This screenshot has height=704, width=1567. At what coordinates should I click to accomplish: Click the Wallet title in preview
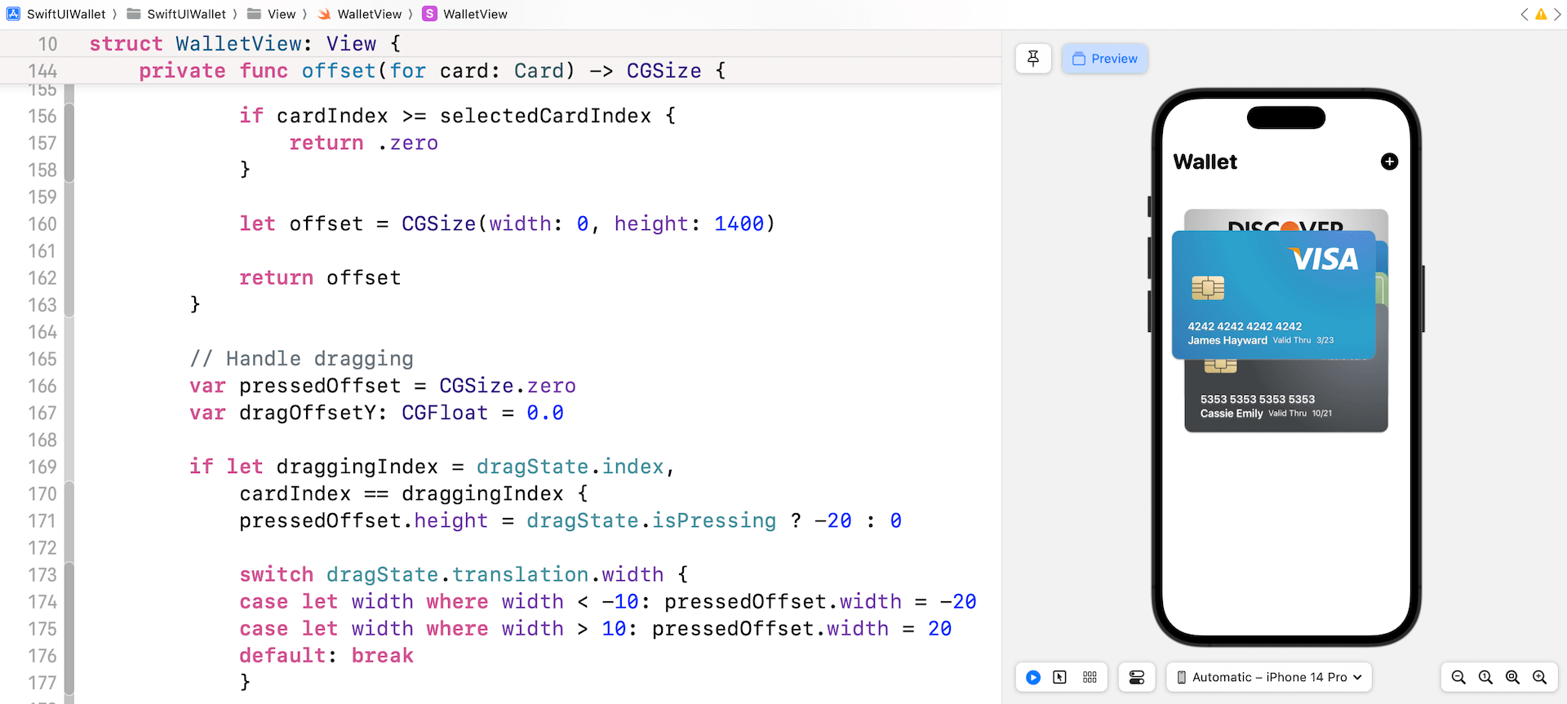tap(1205, 162)
